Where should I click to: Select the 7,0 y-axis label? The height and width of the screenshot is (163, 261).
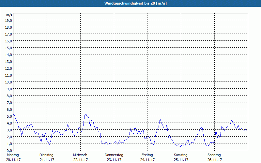tap(9, 103)
